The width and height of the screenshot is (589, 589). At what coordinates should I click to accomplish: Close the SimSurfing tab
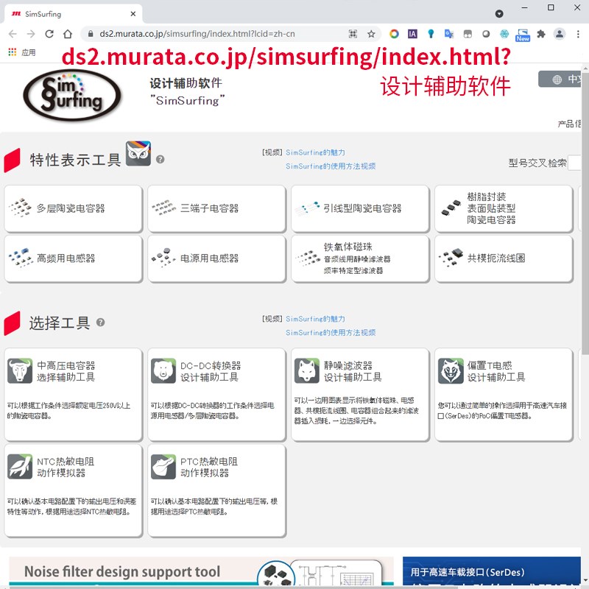(133, 14)
